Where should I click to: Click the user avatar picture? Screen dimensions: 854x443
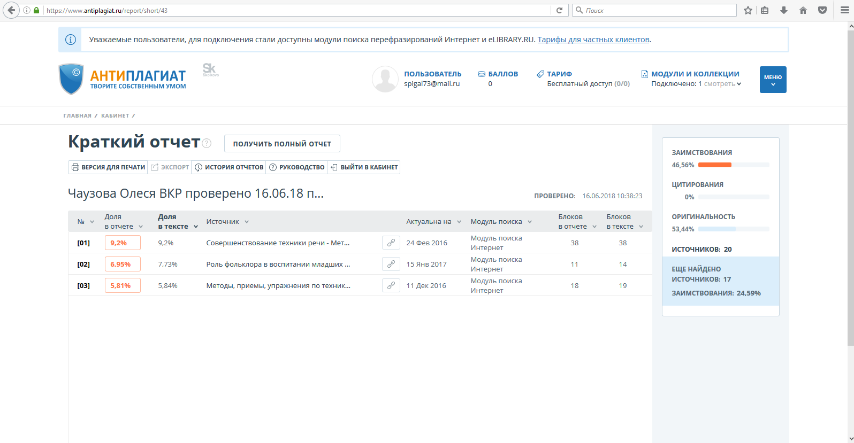click(x=385, y=79)
